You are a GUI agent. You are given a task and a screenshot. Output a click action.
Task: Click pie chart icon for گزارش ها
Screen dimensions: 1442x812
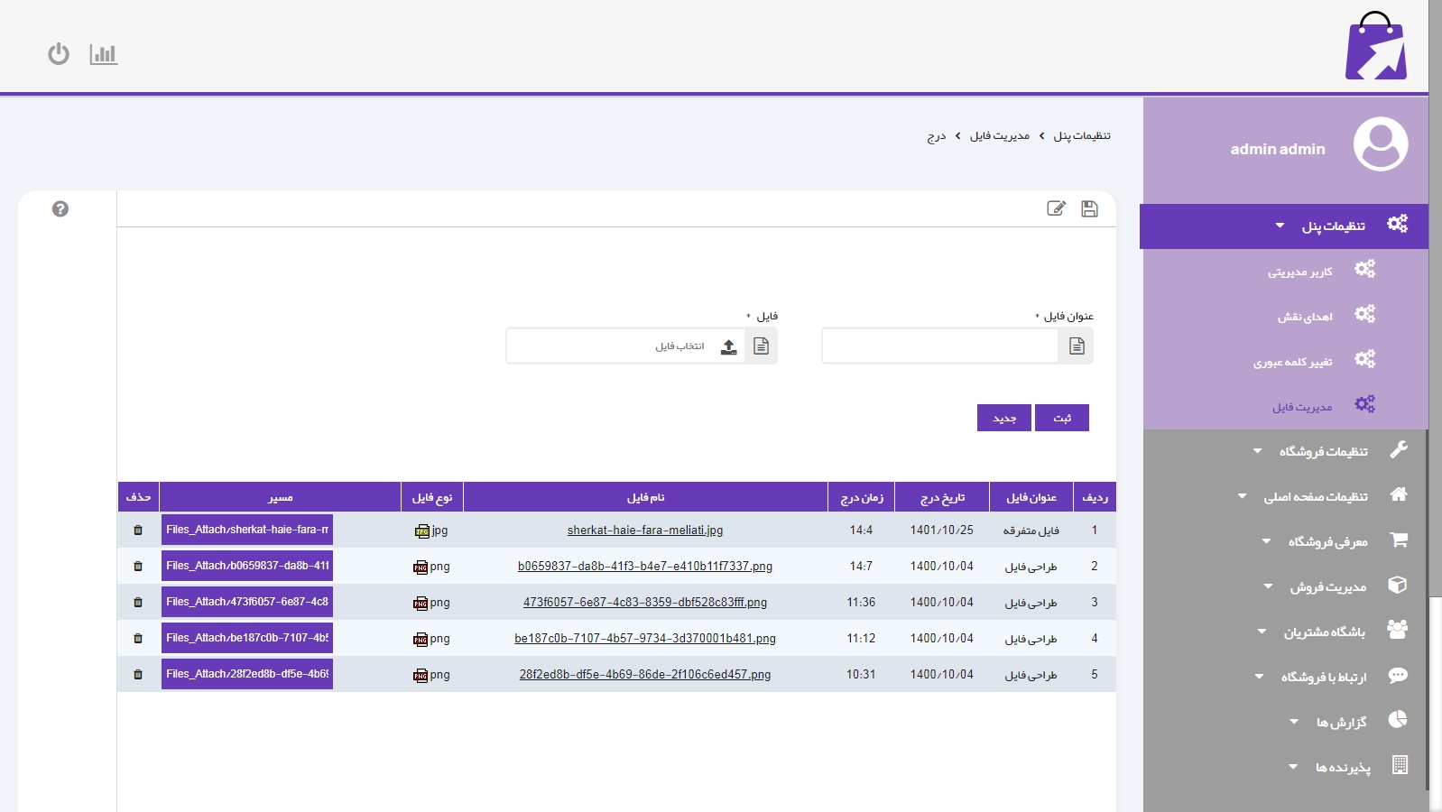coord(1398,720)
